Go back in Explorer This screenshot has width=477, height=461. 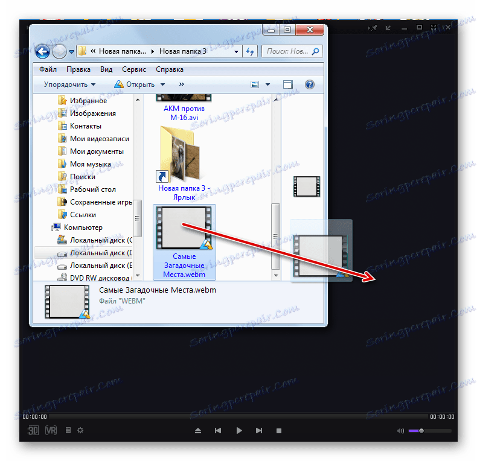click(43, 51)
